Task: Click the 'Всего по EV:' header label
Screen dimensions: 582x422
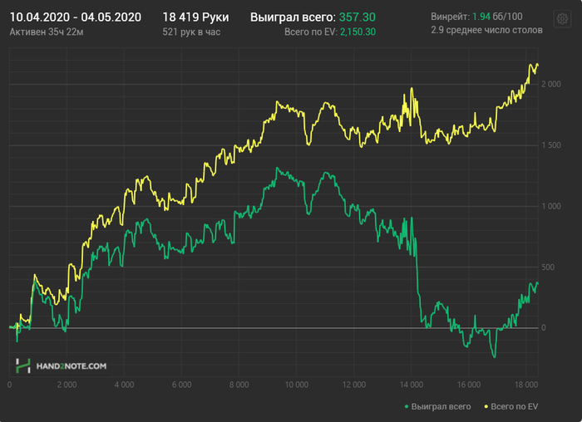Action: 311,32
